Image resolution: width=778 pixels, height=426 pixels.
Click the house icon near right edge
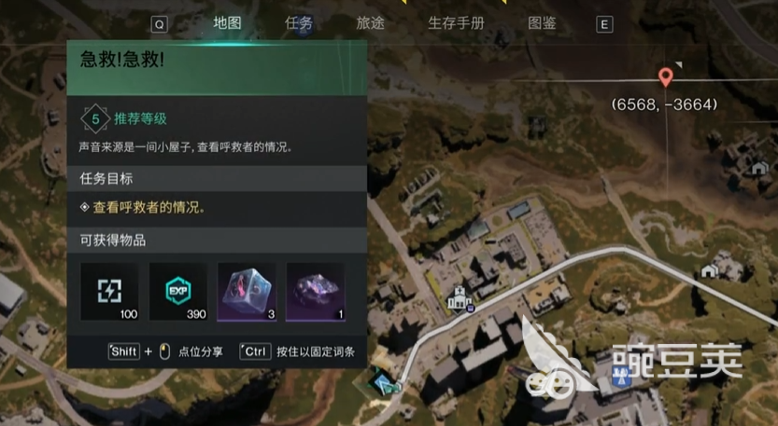[758, 169]
